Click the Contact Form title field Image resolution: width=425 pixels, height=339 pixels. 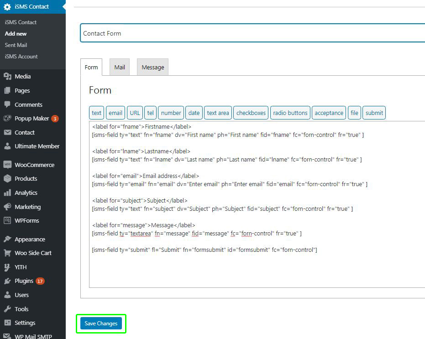coord(183,33)
